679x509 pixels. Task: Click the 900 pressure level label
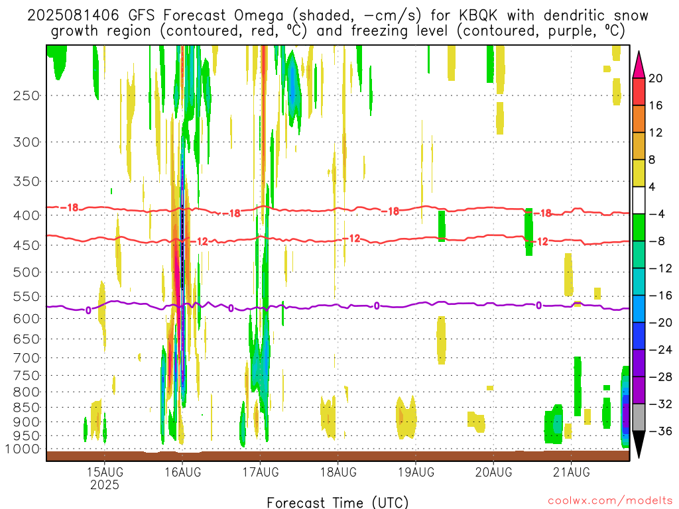pos(27,422)
